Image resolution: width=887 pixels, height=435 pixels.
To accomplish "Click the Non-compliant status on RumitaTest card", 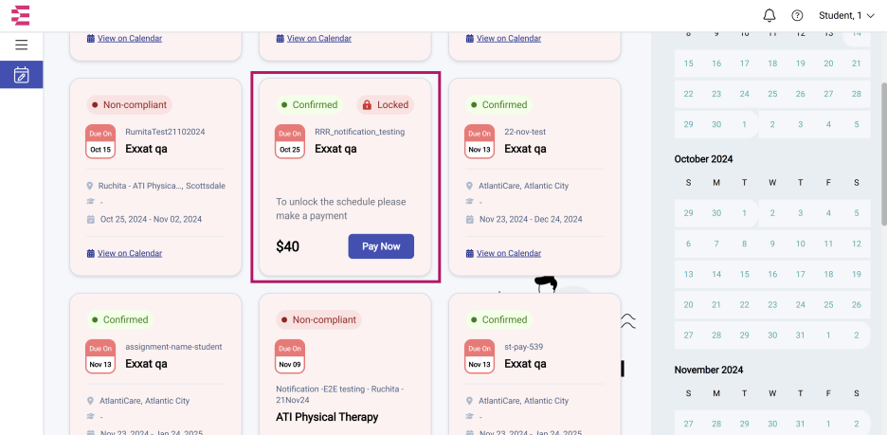I will coord(130,104).
